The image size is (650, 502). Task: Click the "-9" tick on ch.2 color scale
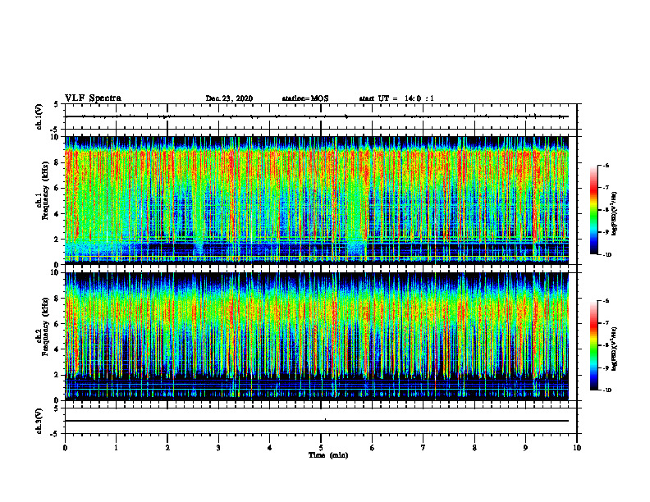click(x=606, y=367)
